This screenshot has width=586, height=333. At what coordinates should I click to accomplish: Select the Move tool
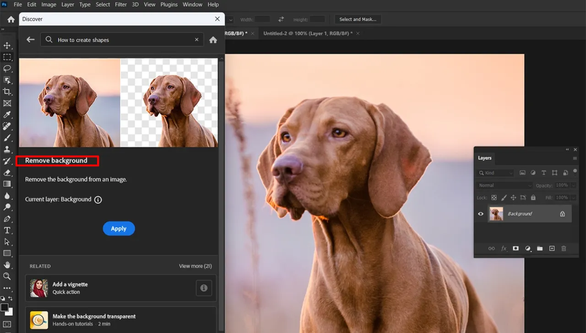click(x=7, y=45)
